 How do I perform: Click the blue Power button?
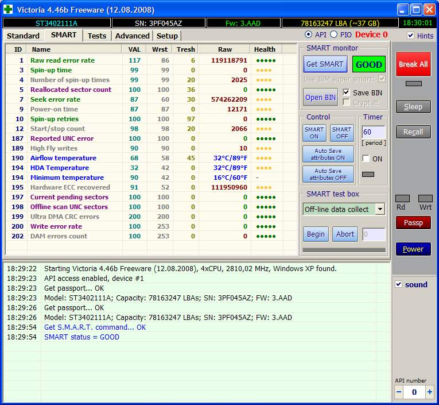coord(413,249)
